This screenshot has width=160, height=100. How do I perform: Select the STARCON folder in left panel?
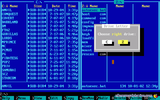click(9, 78)
